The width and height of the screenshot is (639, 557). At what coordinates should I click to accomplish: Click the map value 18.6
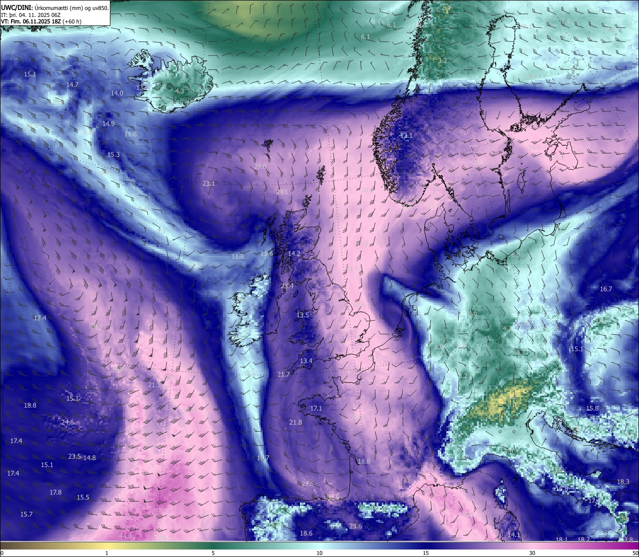pos(306,533)
